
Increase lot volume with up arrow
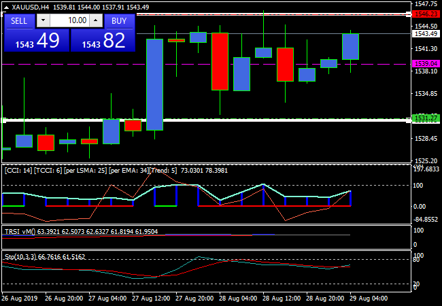pos(96,21)
